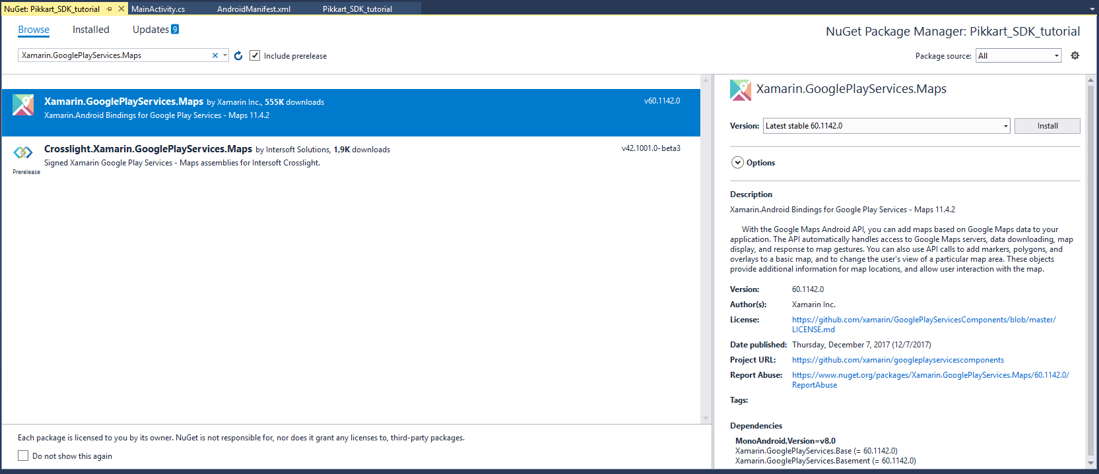
Task: Open the Pikkart_SDK_tutorial document tab
Action: 357,9
